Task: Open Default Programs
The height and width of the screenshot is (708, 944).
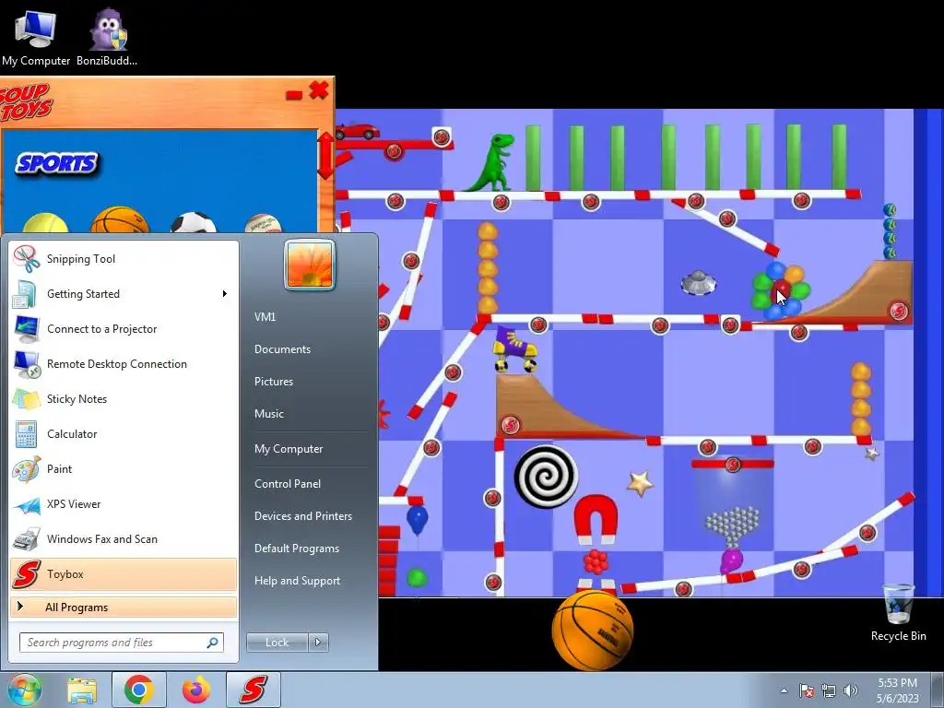Action: (x=297, y=549)
